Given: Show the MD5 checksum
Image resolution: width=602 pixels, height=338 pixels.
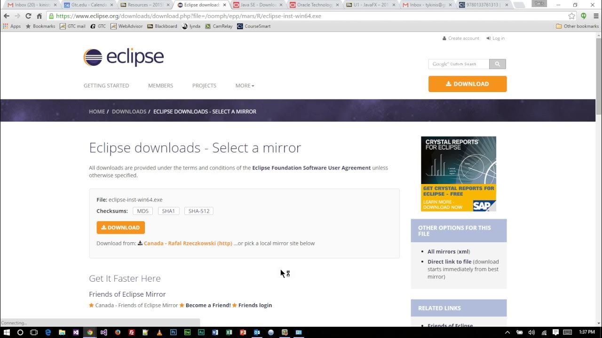Looking at the screenshot, I should (143, 211).
